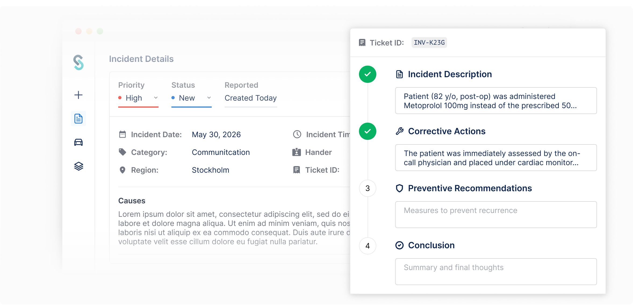This screenshot has height=305, width=633.
Task: Click the INV-K23G ticket ID badge
Action: click(429, 42)
